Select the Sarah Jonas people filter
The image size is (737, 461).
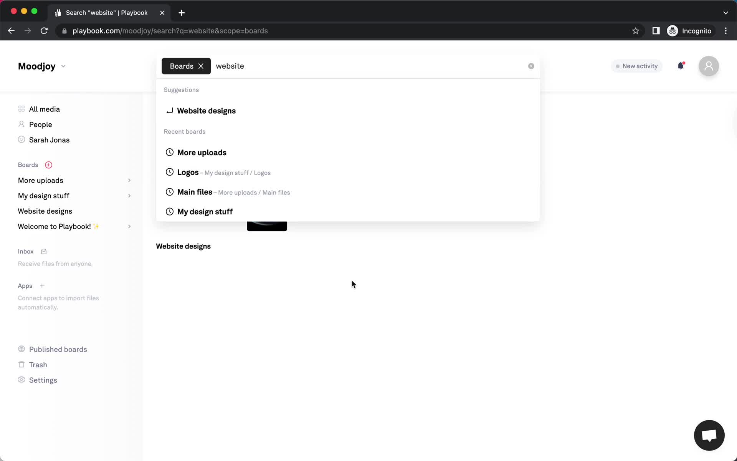click(49, 140)
